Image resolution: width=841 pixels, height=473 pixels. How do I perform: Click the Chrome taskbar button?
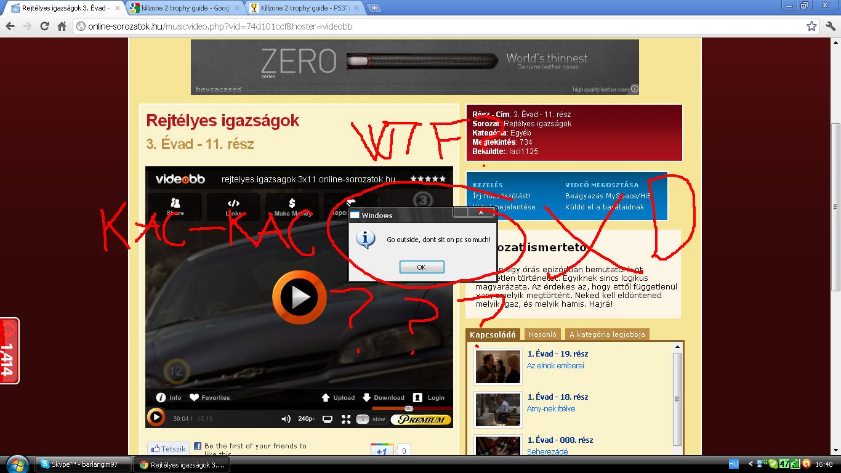pos(182,464)
